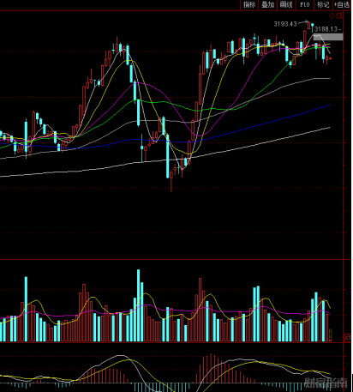
Task: Add stock to watchlist with +自选
Action: pyautogui.click(x=342, y=4)
